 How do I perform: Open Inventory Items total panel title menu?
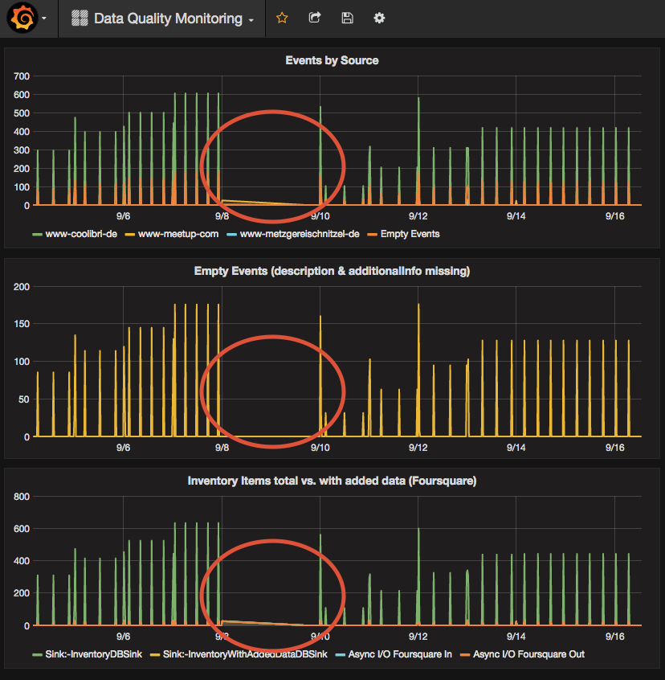point(332,481)
